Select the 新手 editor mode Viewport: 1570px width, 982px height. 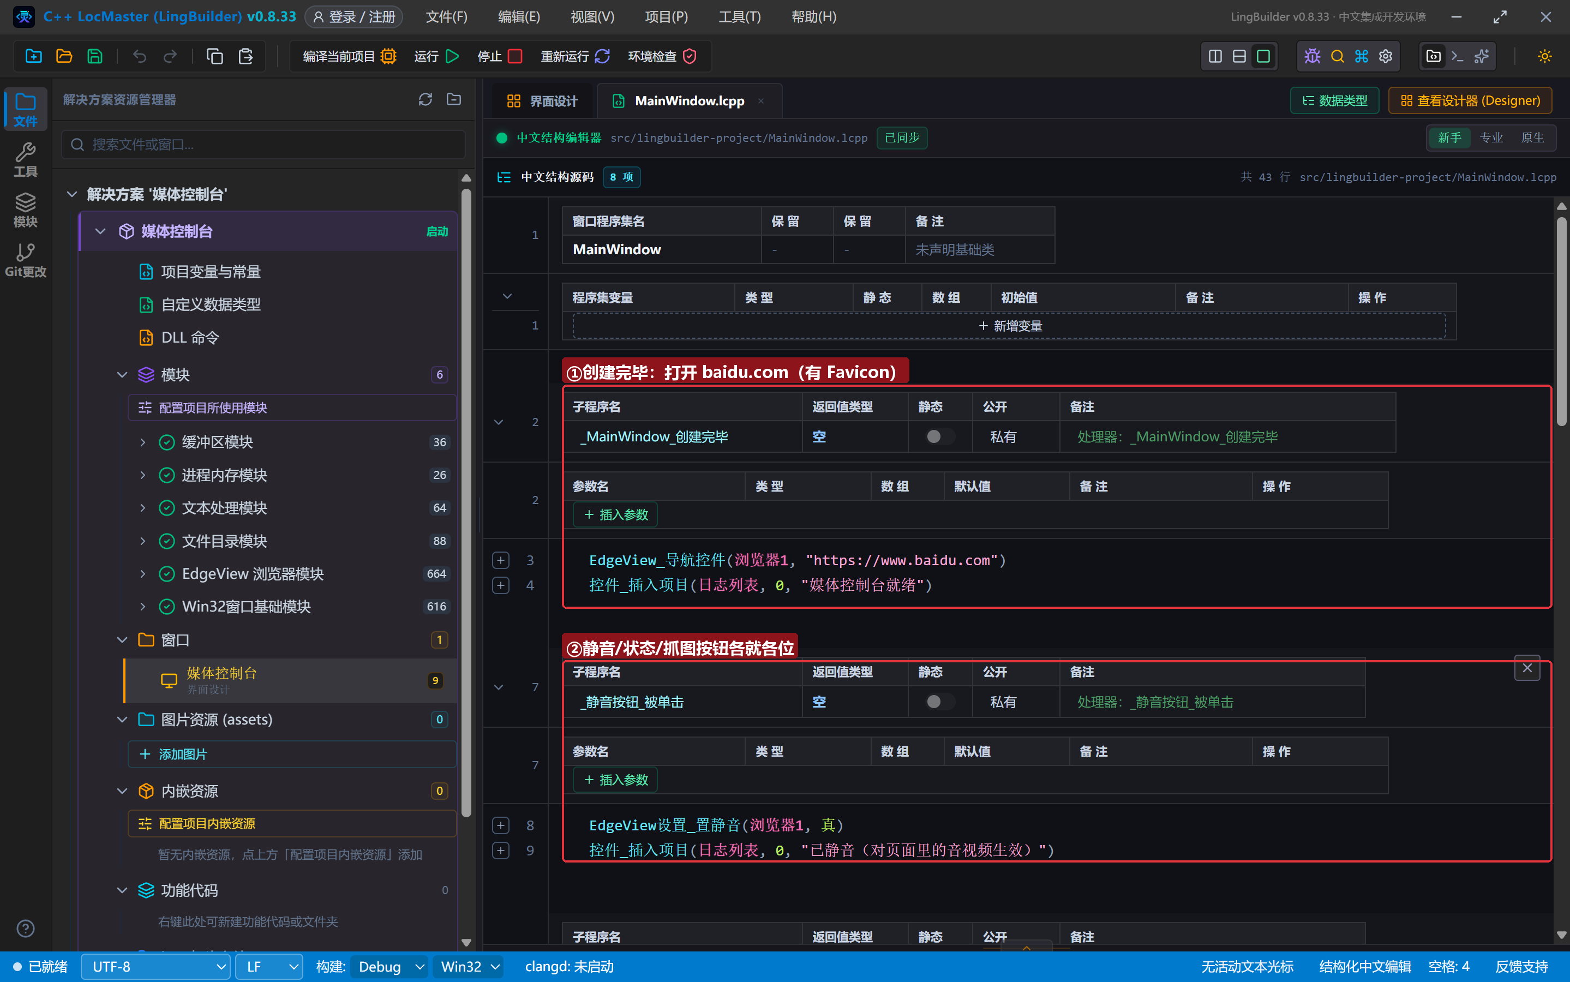point(1449,137)
